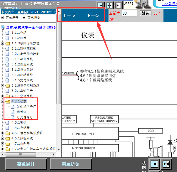Click page icon beside 1.1.2符号

pos(7,38)
